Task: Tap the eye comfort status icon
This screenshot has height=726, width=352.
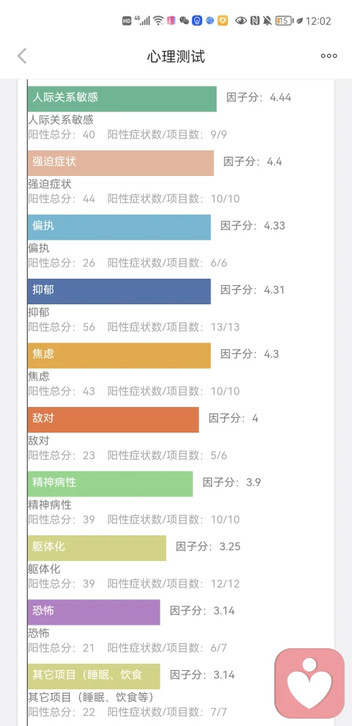Action: 241,21
